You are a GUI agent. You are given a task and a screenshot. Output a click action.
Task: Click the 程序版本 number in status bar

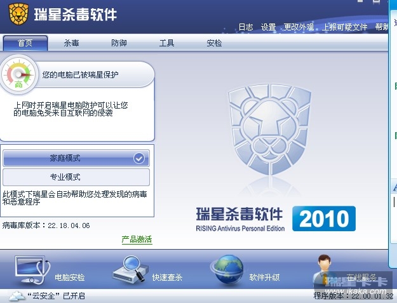point(353,295)
